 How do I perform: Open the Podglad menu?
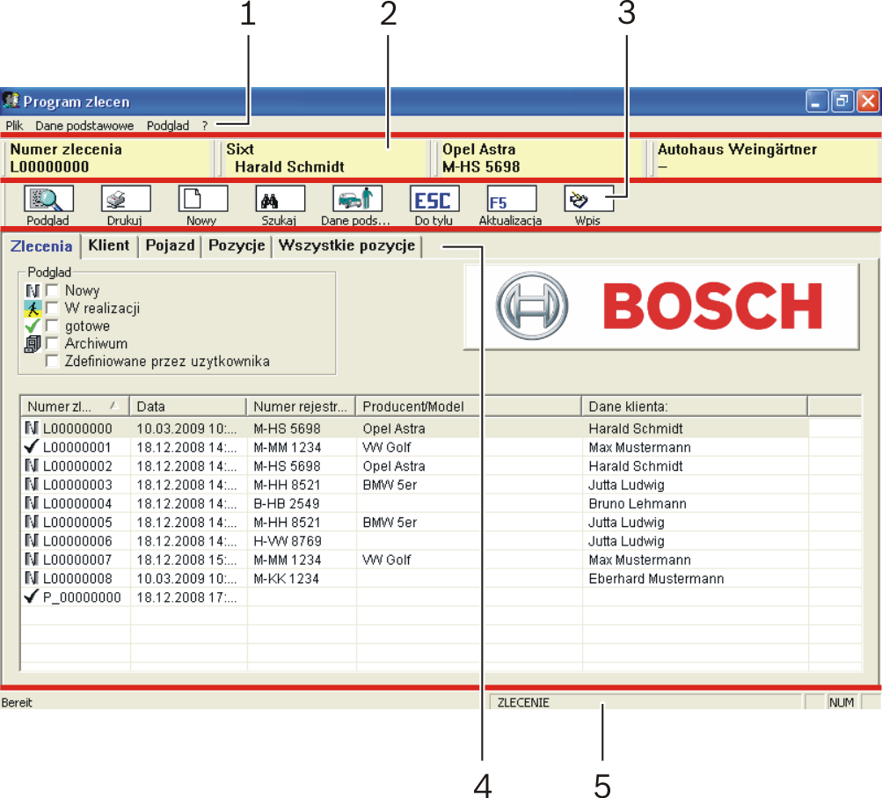[x=168, y=126]
